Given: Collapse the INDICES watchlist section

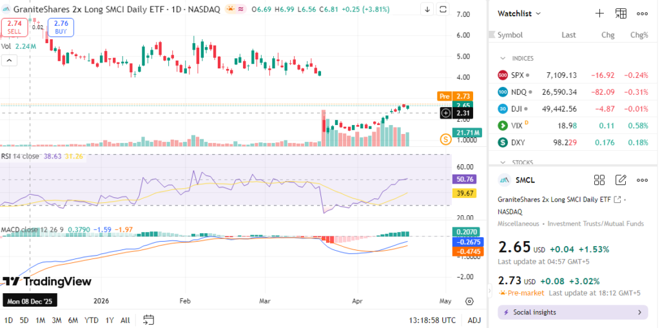Looking at the screenshot, I should click(502, 58).
